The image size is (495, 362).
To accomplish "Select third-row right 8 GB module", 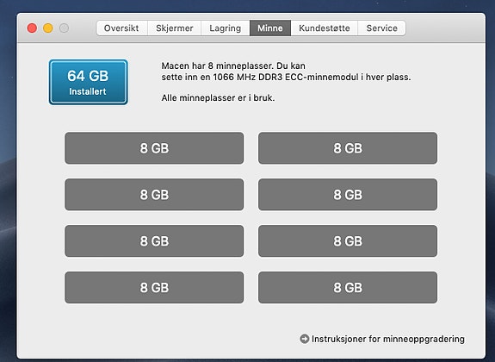I will point(348,241).
